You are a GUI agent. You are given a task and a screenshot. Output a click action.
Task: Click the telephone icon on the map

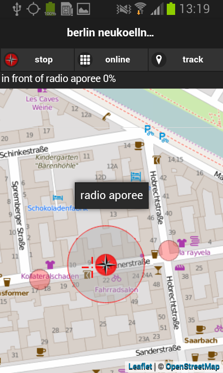click(106, 116)
